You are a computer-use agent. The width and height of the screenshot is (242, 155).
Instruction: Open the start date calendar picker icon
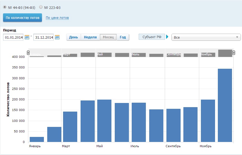27,37
